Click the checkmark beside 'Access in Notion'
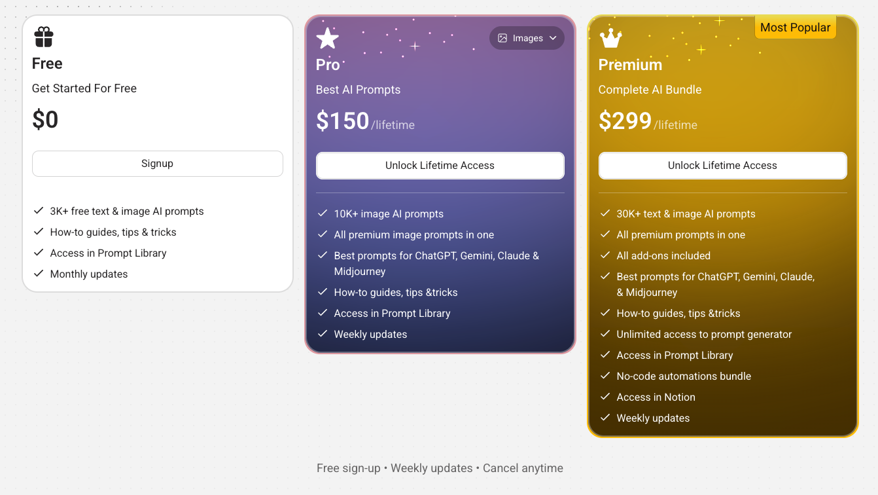The width and height of the screenshot is (878, 495). coord(605,397)
